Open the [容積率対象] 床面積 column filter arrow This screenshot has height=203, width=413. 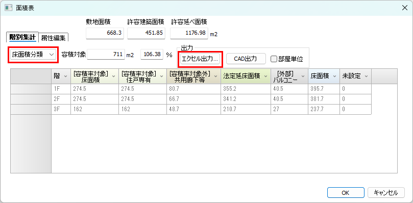(x=114, y=77)
